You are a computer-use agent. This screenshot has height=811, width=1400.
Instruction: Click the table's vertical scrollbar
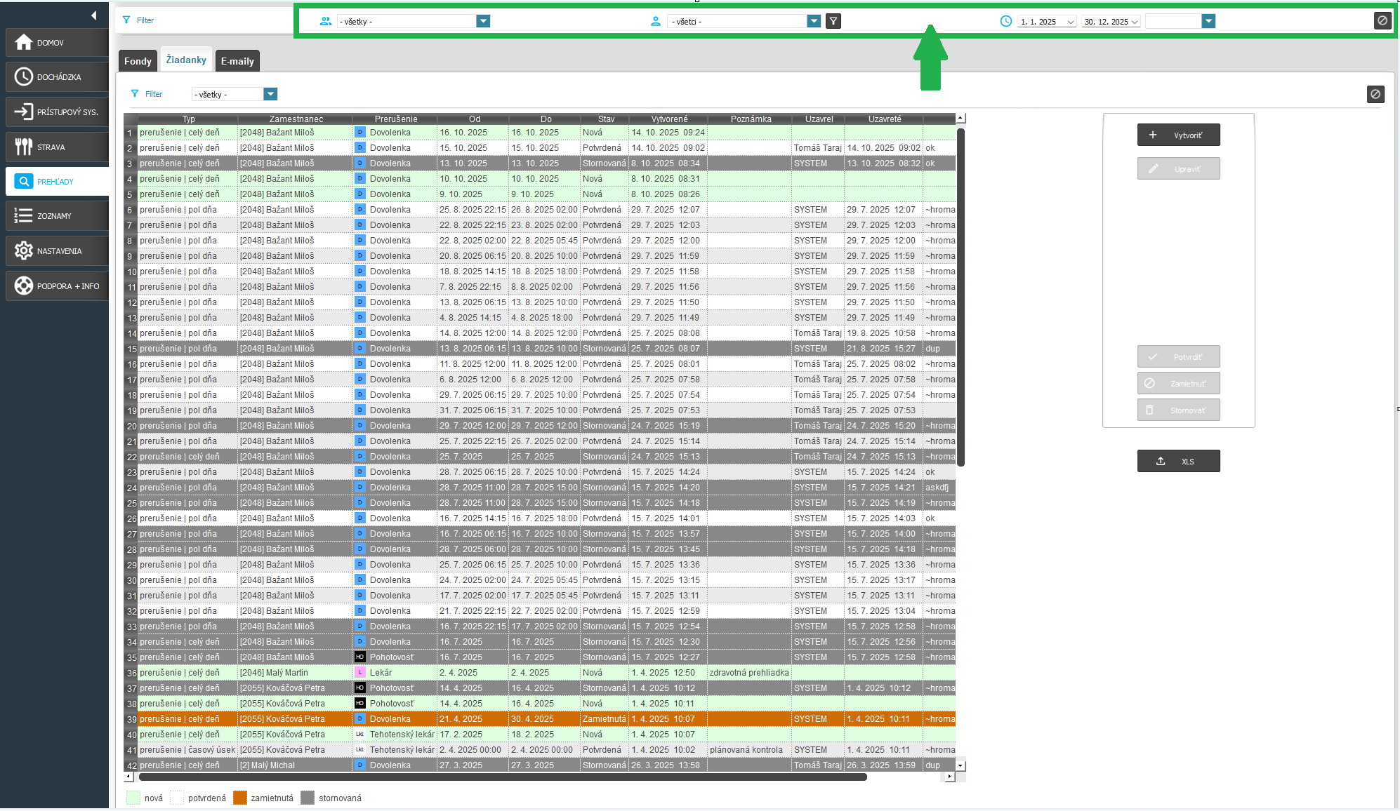coord(960,295)
